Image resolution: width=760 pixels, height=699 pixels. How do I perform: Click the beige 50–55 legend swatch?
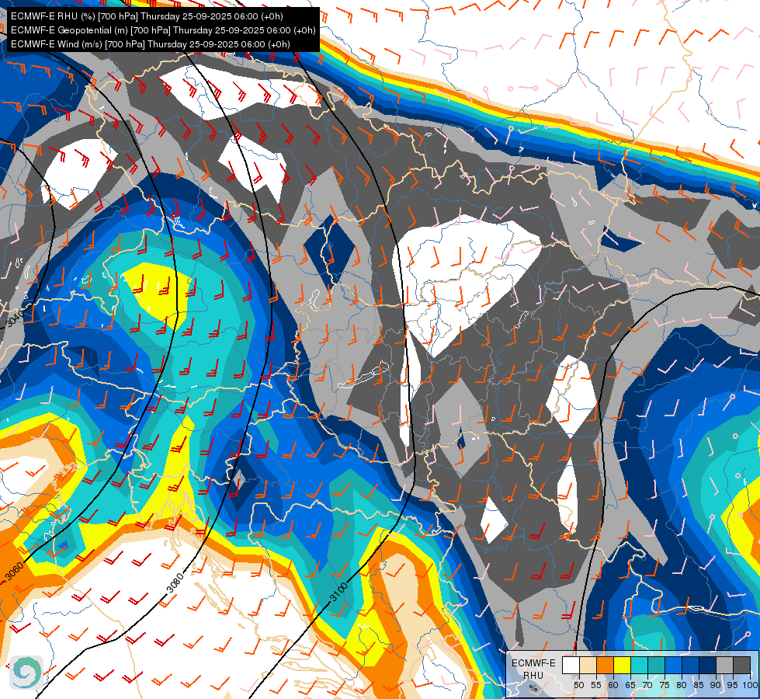(588, 666)
